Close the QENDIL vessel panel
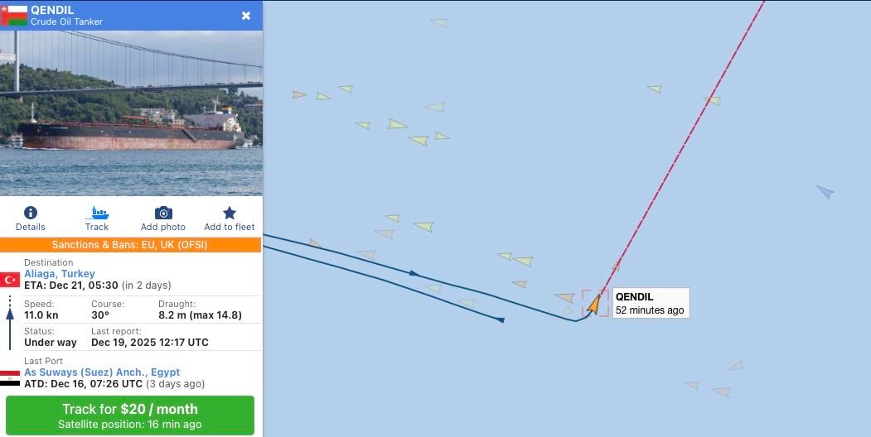 click(x=246, y=16)
